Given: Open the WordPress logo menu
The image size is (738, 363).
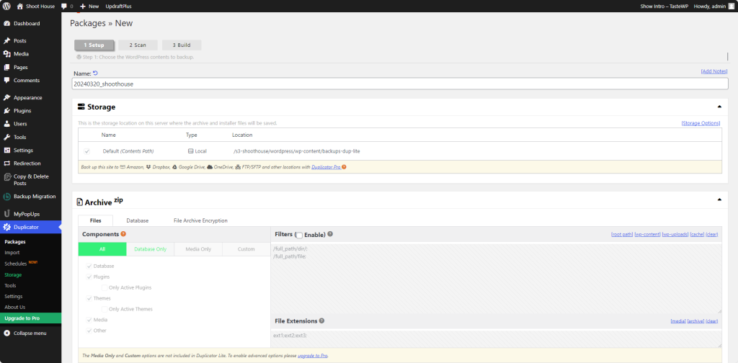Looking at the screenshot, I should [x=6, y=6].
